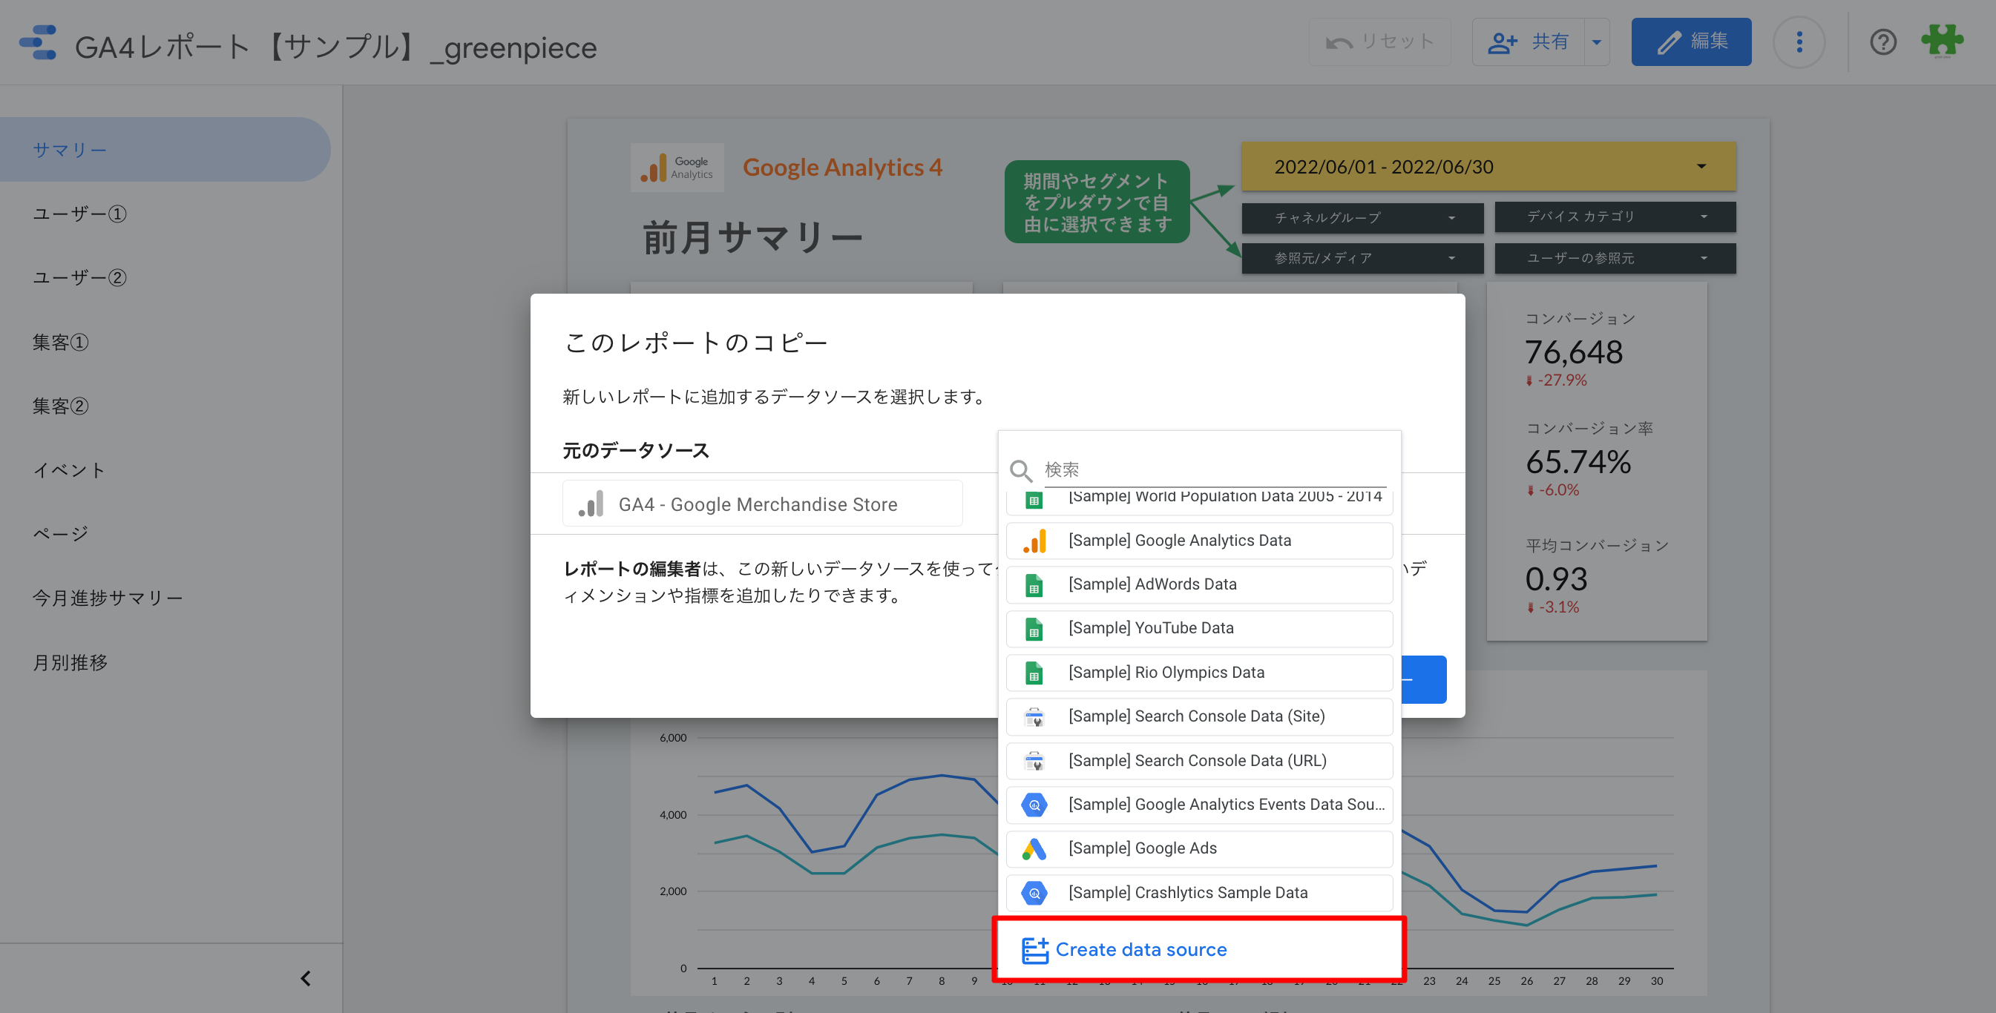Click the World Population Data sheet icon
1996x1013 pixels.
pos(1034,501)
